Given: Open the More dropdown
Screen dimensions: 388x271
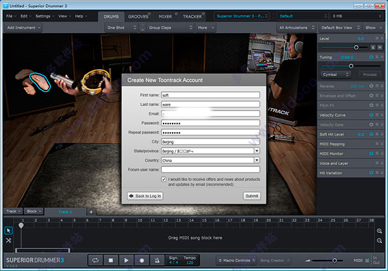Looking at the screenshot, I should (x=206, y=28).
